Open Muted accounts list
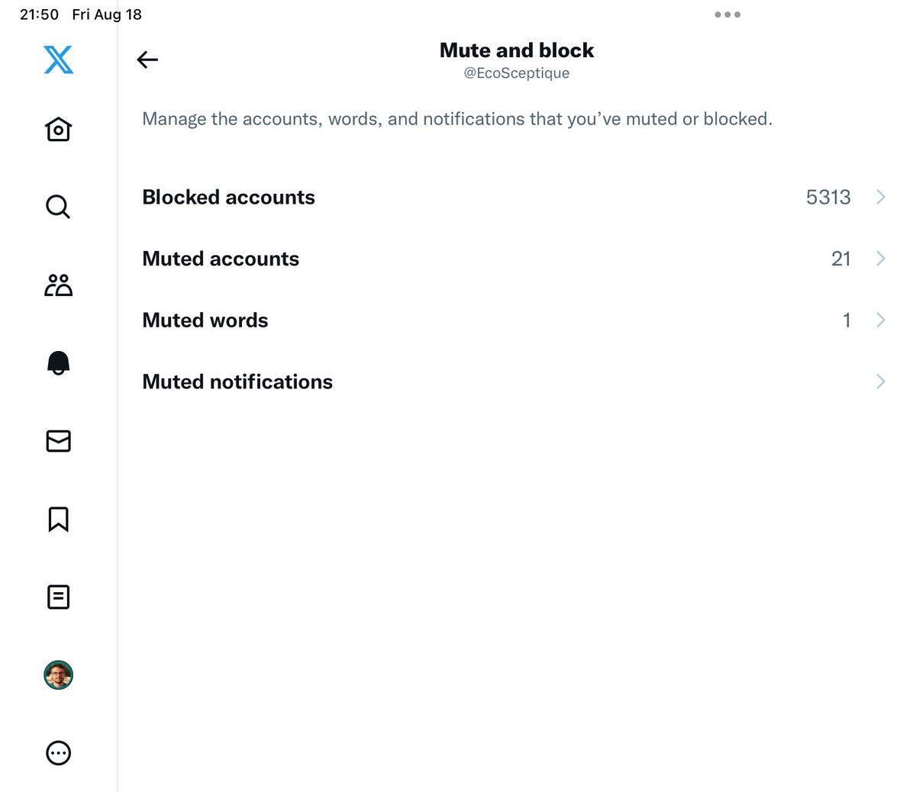Viewport: 916px width, 792px height. coord(221,259)
